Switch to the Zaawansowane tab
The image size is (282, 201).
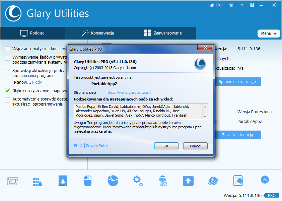[x=163, y=33]
